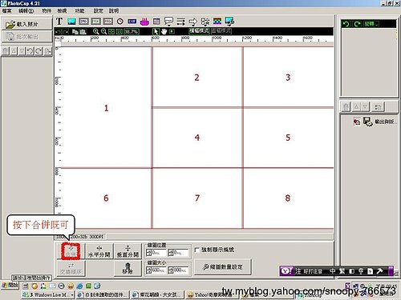Click the fit-to-window zoom icon
Image resolution: width=401 pixels, height=300 pixels.
coord(111,31)
